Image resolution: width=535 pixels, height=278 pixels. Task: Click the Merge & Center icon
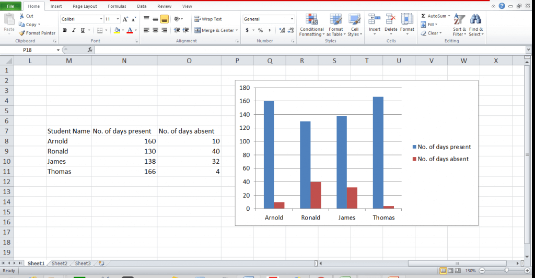click(x=197, y=30)
